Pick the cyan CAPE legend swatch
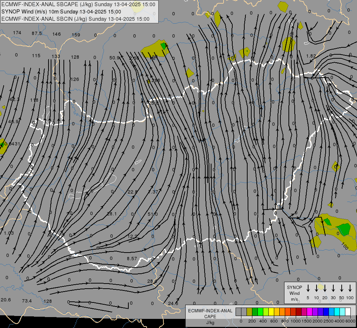The height and width of the screenshot is (328, 357). click(337, 312)
